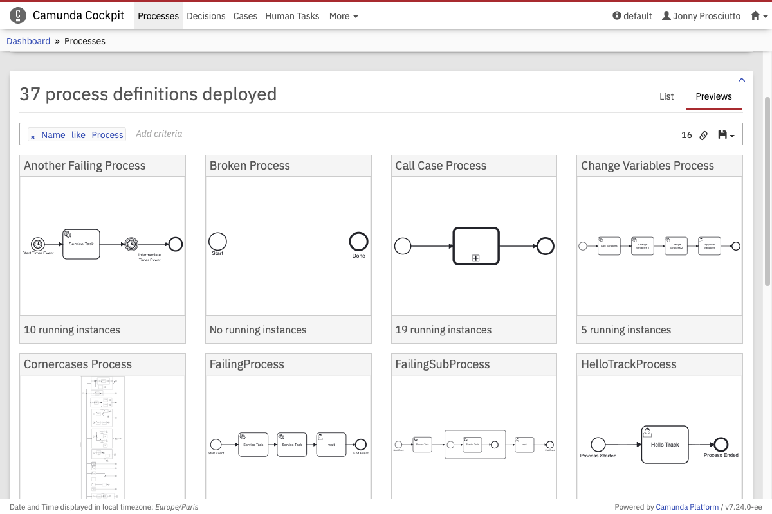Viewport: 772px width, 514px height.
Task: Click the page vertical scrollbar
Action: pos(767,193)
